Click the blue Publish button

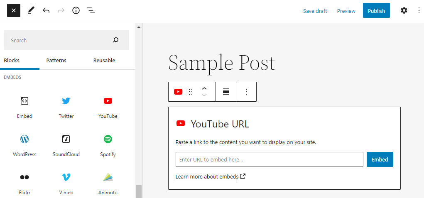point(376,11)
